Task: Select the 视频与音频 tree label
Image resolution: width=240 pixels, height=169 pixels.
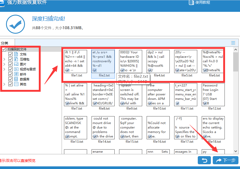Action: (28, 69)
